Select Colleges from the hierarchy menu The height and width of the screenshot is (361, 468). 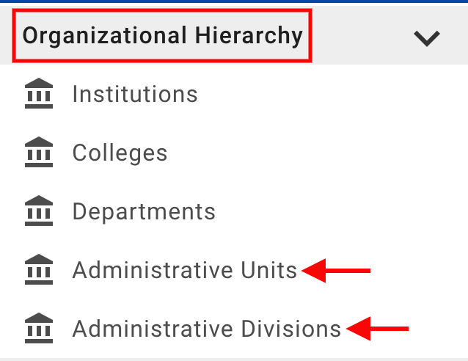click(120, 153)
